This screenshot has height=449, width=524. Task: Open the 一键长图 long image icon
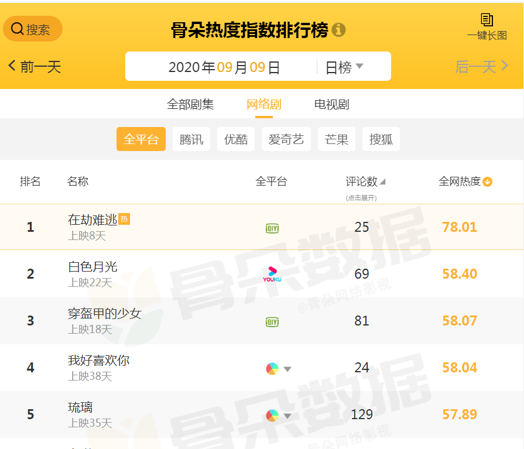[x=487, y=20]
